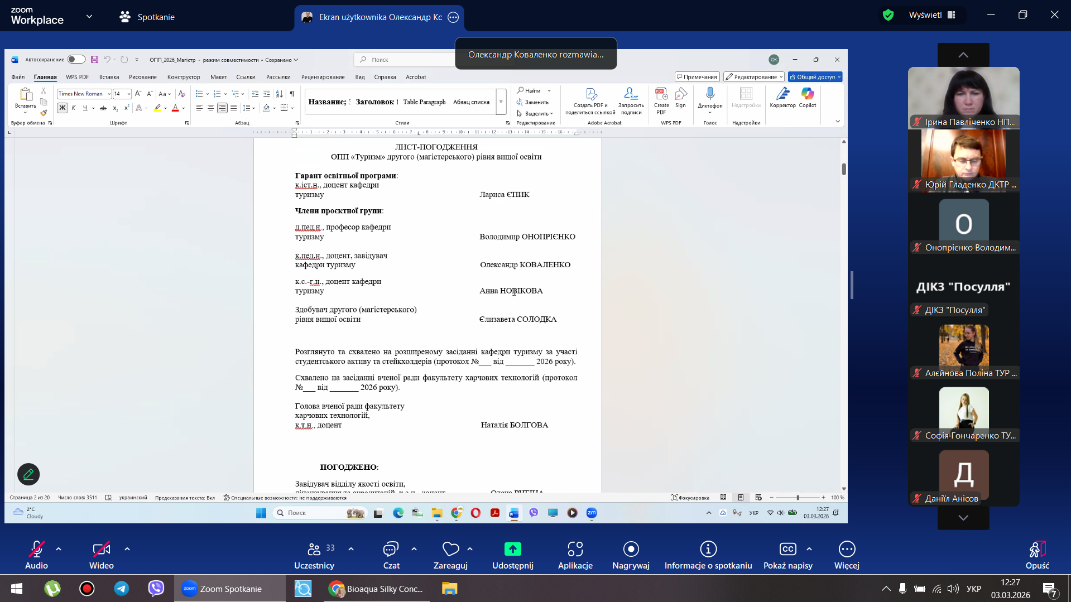This screenshot has height=602, width=1071.
Task: Turn on the camera with the Wideo button
Action: [x=101, y=550]
